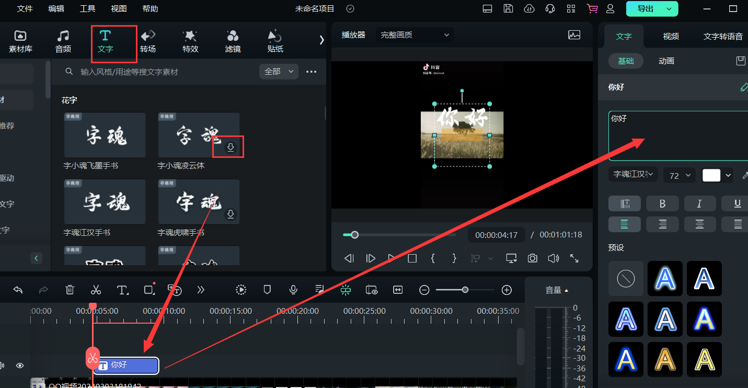Record voiceover with the microphone icon
Screen dimensions: 748x388
coord(293,290)
